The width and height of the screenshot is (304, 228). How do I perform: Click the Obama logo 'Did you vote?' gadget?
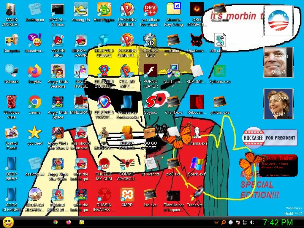(x=278, y=21)
